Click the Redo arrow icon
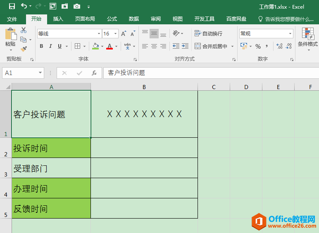 38,6
